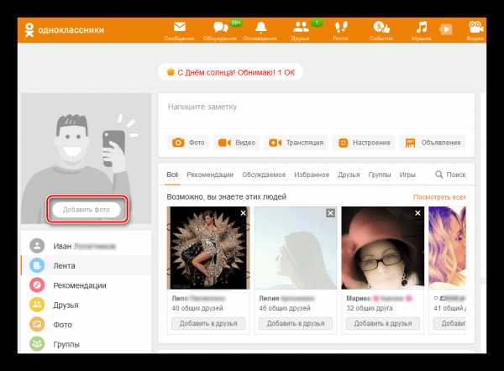The height and width of the screenshot is (371, 504).
Task: Switch to the Избранное feed tab
Action: 312,175
